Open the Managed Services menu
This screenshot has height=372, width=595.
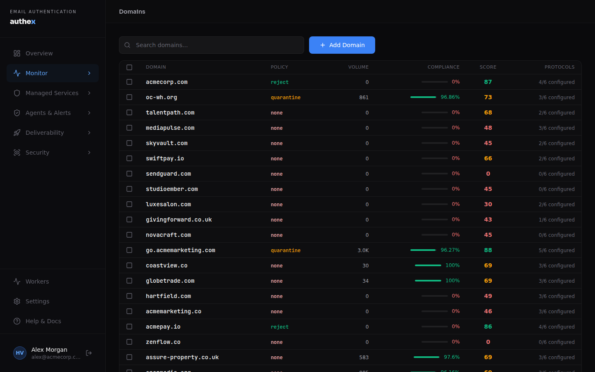tap(52, 93)
